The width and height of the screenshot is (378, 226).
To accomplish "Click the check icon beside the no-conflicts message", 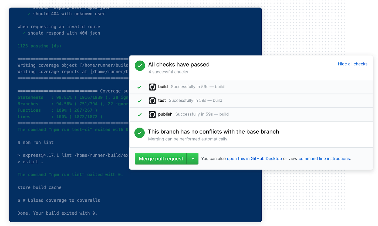I will [x=140, y=133].
